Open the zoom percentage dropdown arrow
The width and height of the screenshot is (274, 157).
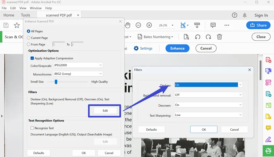pos(172,25)
